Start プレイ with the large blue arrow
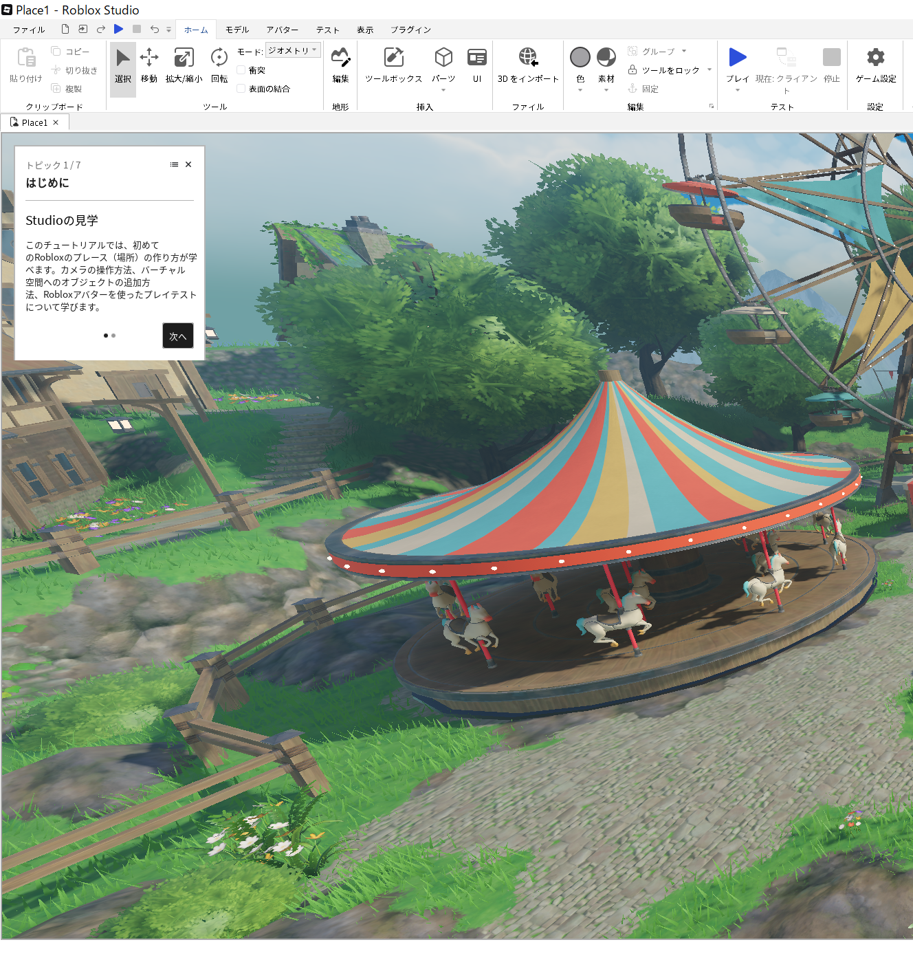The height and width of the screenshot is (962, 913). pyautogui.click(x=737, y=57)
